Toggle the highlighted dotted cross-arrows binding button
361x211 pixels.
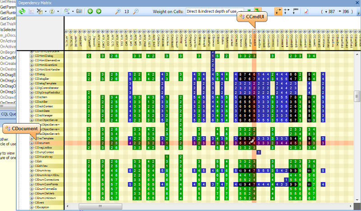pyautogui.click(x=278, y=11)
